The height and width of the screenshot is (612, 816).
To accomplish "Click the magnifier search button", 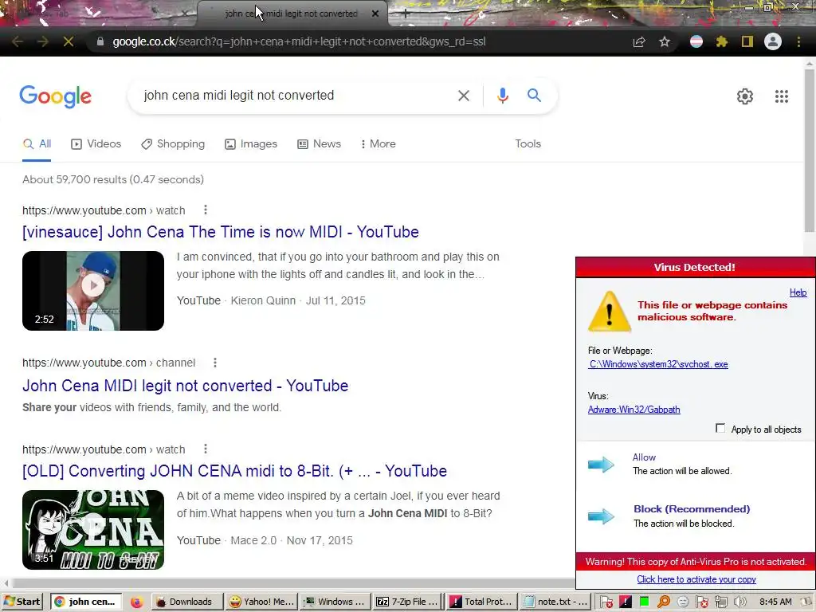I will [x=534, y=96].
